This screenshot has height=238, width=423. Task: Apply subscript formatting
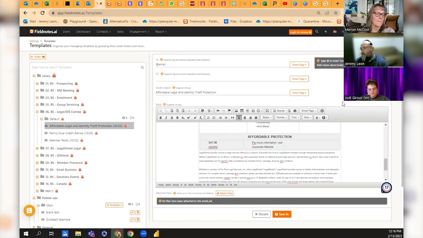[183, 118]
